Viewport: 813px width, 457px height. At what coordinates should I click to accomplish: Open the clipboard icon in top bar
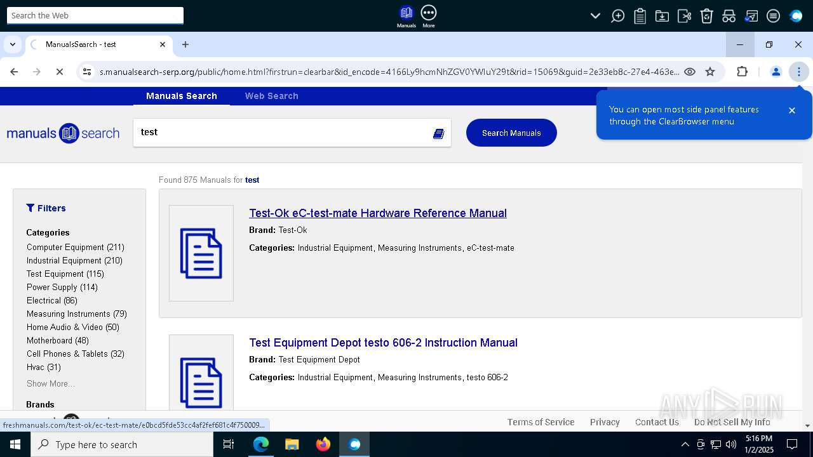coord(640,16)
